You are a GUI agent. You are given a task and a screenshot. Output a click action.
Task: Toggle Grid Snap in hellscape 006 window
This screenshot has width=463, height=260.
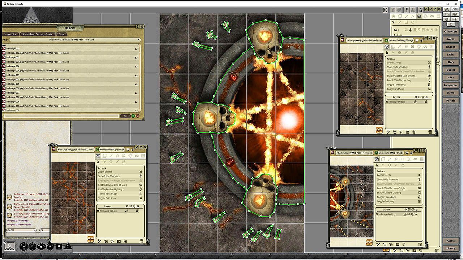coord(399,201)
